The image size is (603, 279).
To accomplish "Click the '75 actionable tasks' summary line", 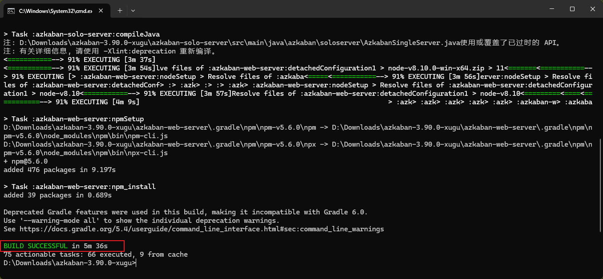I will pos(95,254).
